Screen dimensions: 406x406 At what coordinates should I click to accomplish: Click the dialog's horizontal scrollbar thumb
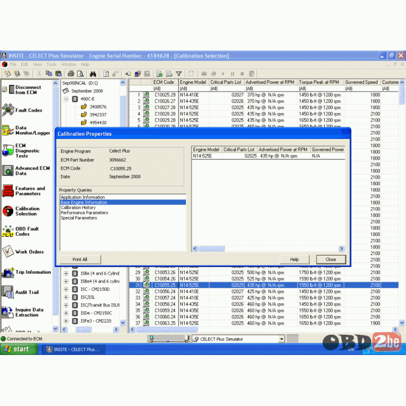[x=212, y=249]
